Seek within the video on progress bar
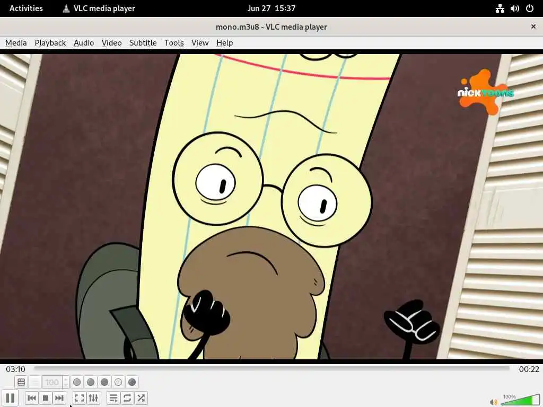The height and width of the screenshot is (407, 543). point(272,369)
